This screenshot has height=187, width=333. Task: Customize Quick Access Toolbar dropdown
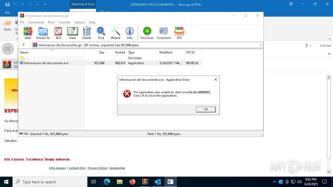(45, 4)
